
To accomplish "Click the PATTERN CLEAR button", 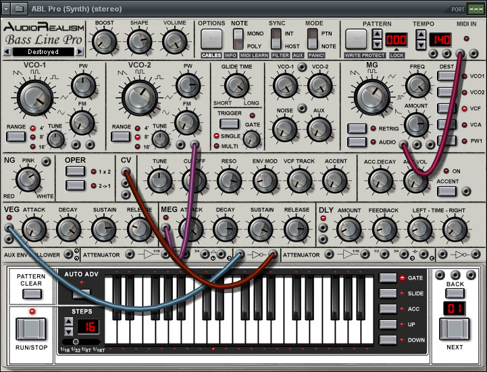I will [x=32, y=294].
